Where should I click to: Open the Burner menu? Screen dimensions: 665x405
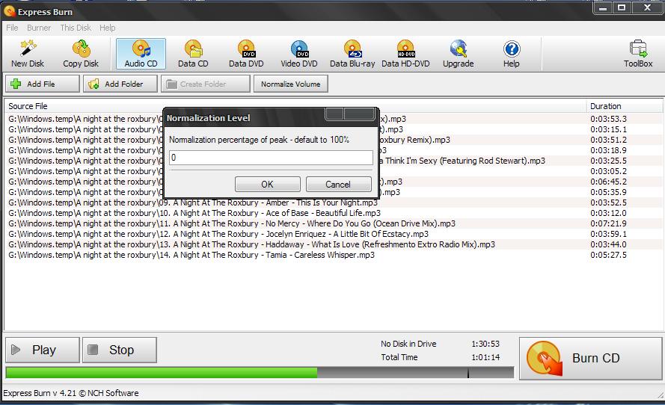[x=39, y=28]
